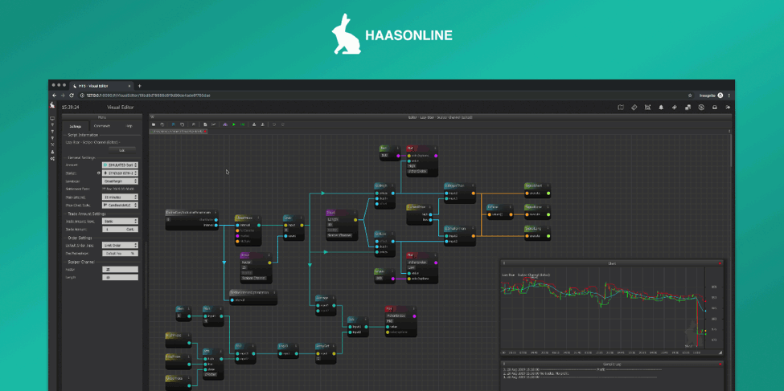784x391 pixels.
Task: Click the redo arrow in the editor toolbar
Action: click(x=283, y=124)
